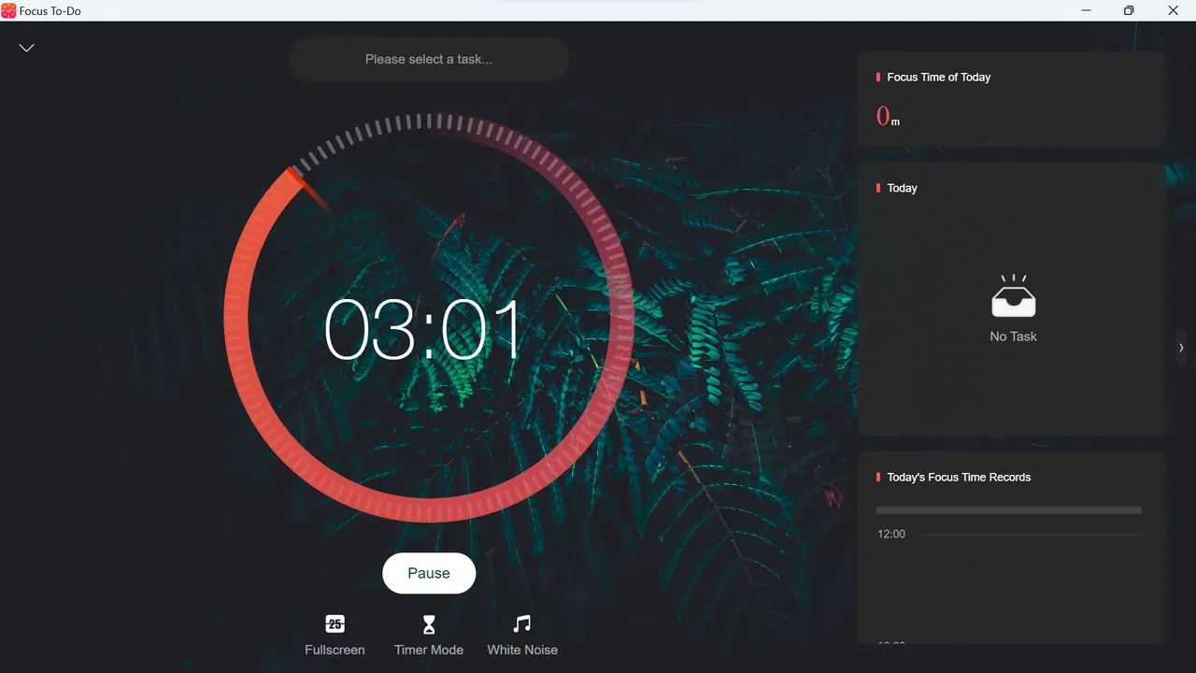Click the focus records progress bar
The width and height of the screenshot is (1196, 673).
click(x=1009, y=510)
